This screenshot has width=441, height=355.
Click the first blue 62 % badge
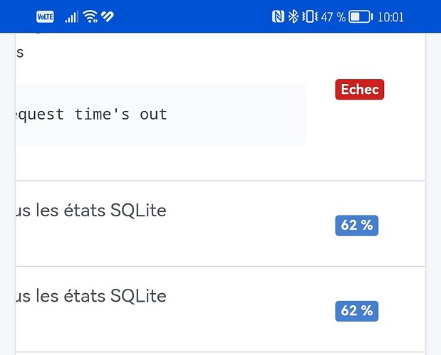[x=356, y=226]
